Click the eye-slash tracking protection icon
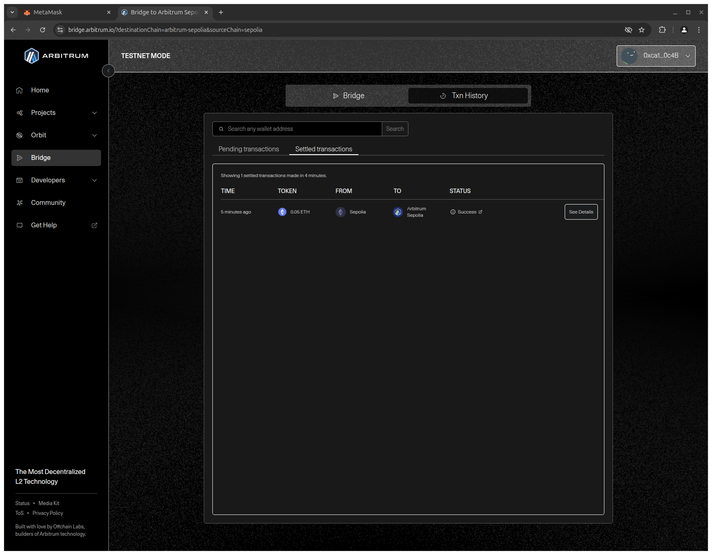This screenshot has width=712, height=555. tap(629, 30)
